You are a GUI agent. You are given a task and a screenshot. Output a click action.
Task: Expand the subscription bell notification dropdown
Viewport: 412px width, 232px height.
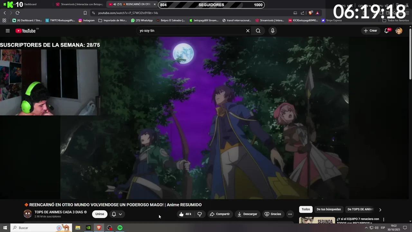pyautogui.click(x=117, y=214)
